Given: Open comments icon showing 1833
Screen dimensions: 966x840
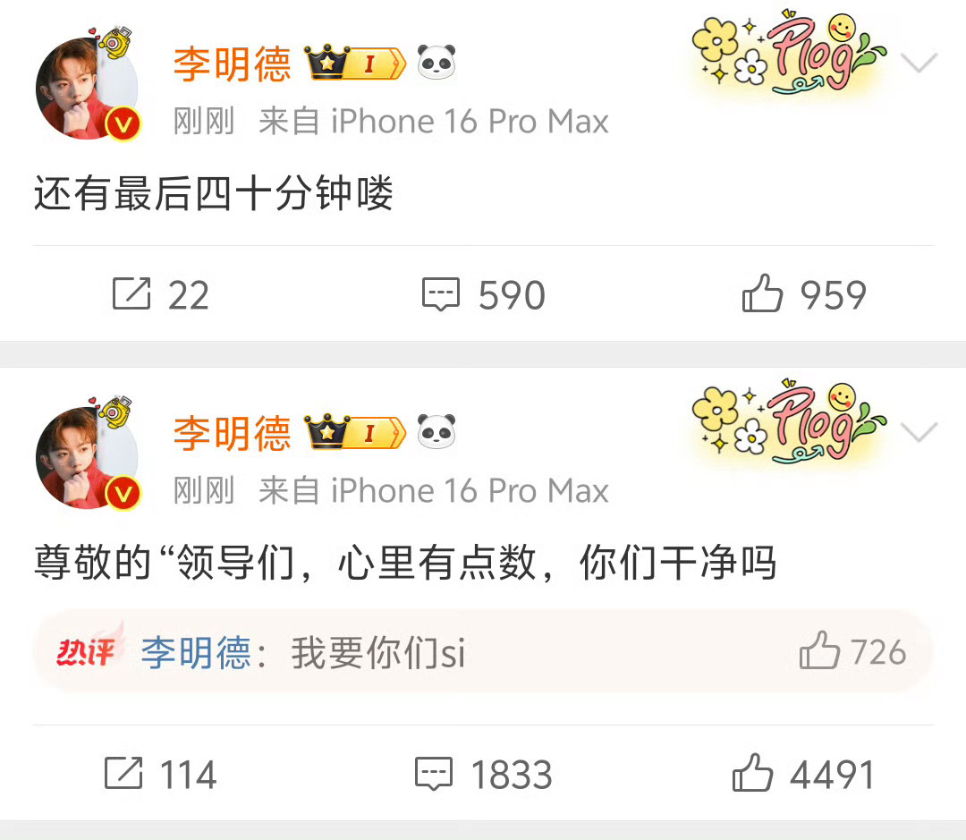Looking at the screenshot, I should point(434,774).
